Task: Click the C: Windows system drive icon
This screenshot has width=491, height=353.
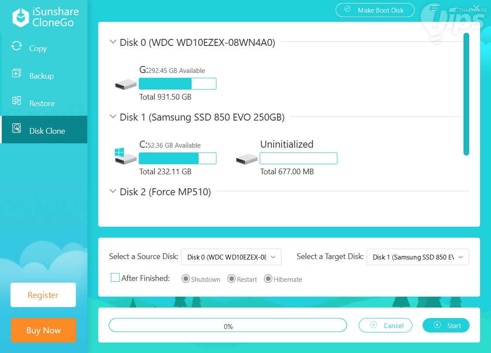Action: [x=125, y=156]
